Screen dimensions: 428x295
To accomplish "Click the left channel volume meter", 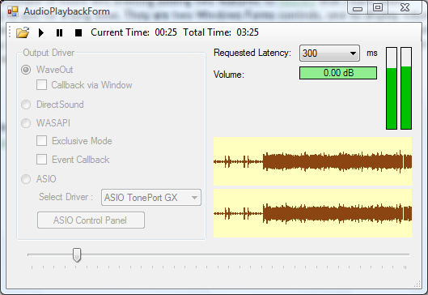I will point(392,88).
